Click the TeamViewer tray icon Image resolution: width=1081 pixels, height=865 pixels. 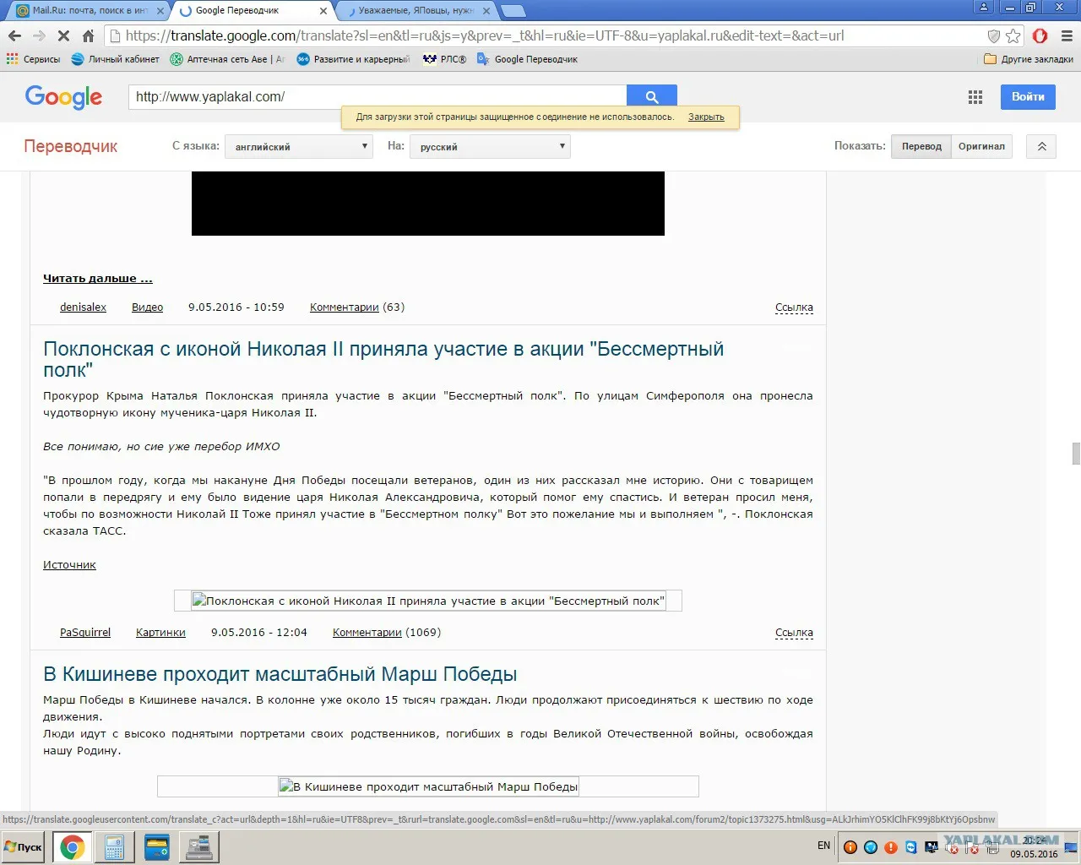911,847
